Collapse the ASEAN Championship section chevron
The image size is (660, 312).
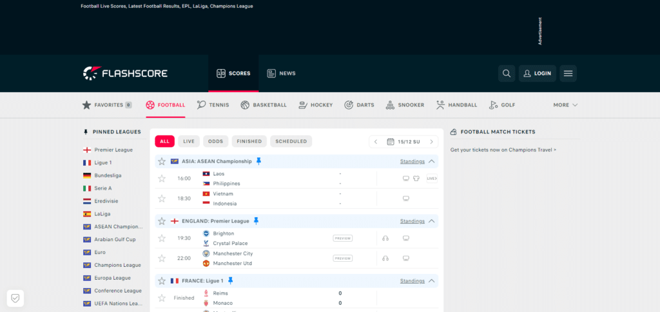pyautogui.click(x=431, y=161)
